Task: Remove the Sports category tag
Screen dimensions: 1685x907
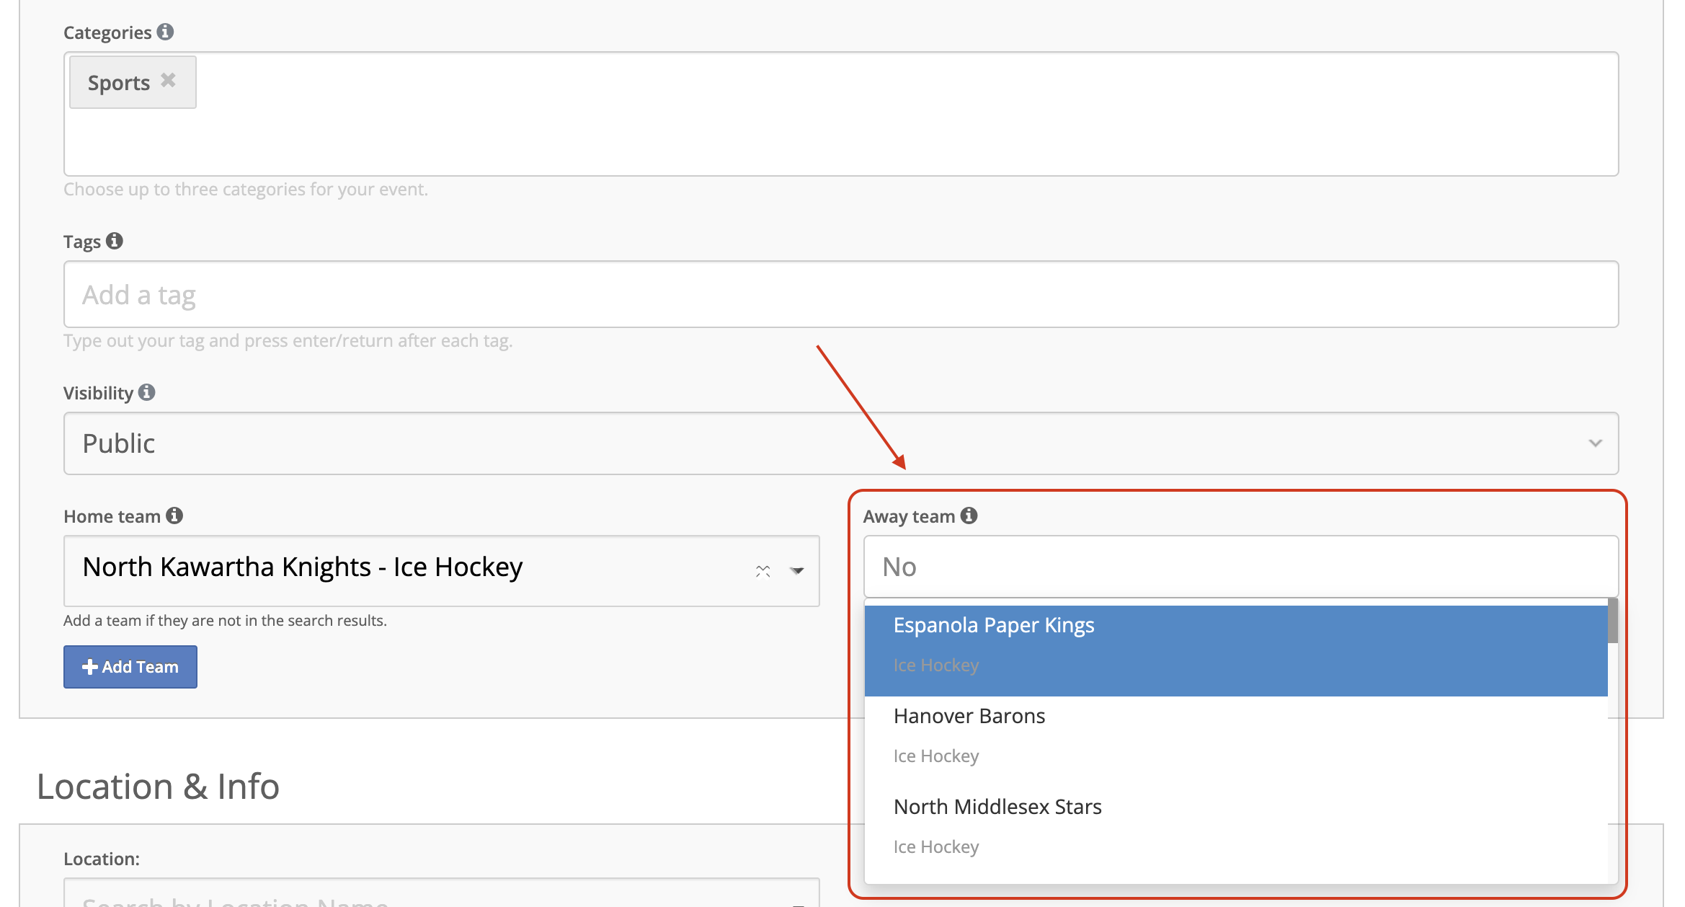Action: pos(168,80)
